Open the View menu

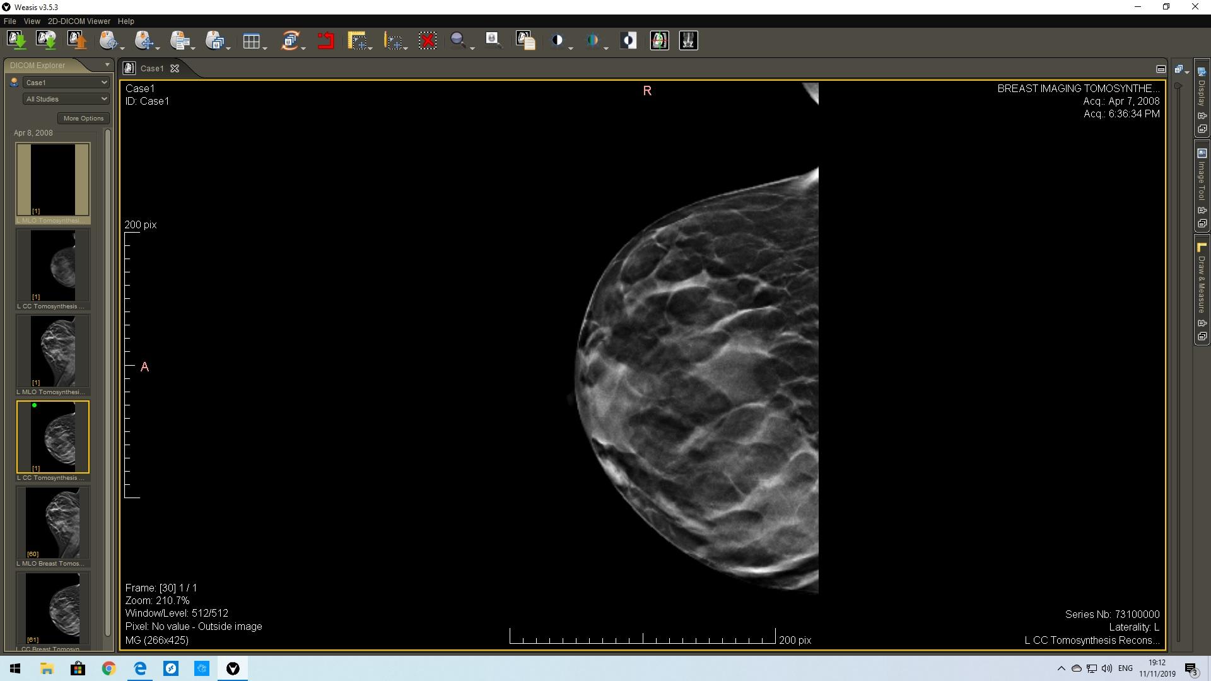point(32,21)
